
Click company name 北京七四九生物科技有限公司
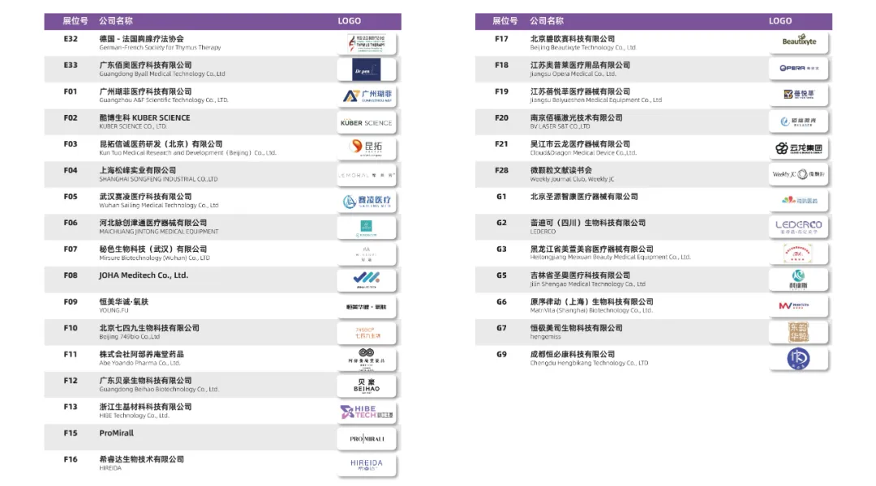point(149,328)
